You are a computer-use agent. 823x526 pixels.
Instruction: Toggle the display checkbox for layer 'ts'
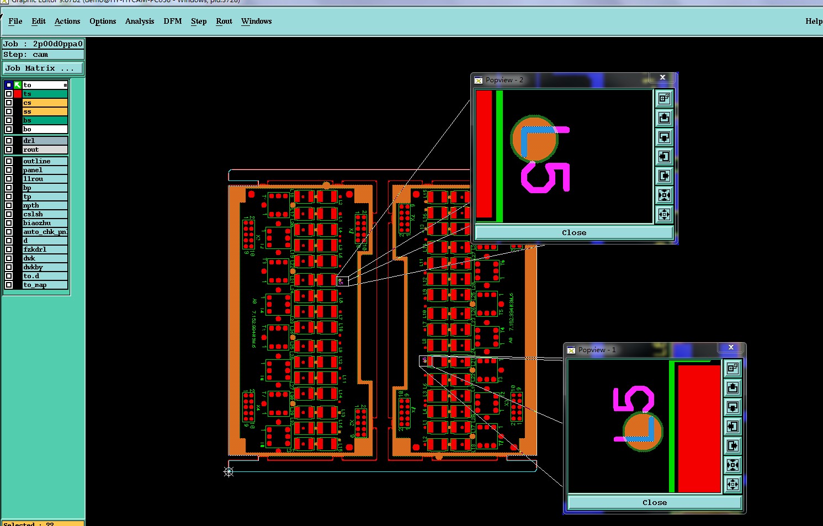[x=9, y=94]
